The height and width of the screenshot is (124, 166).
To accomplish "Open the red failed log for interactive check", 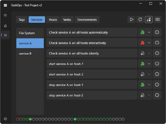I will click(x=142, y=43).
